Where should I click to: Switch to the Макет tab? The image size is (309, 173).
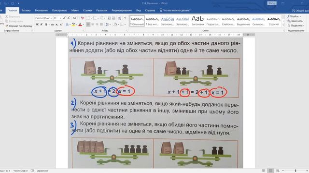[75, 11]
